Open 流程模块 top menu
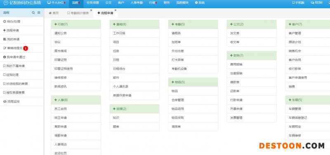This screenshot has width=330, height=155. point(182,3)
